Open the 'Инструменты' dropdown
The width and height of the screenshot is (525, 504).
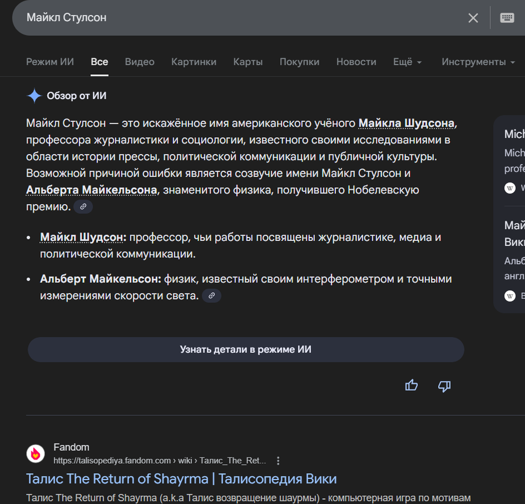pyautogui.click(x=478, y=62)
